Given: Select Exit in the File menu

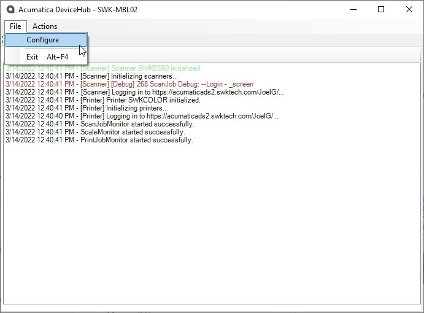Looking at the screenshot, I should (x=46, y=57).
